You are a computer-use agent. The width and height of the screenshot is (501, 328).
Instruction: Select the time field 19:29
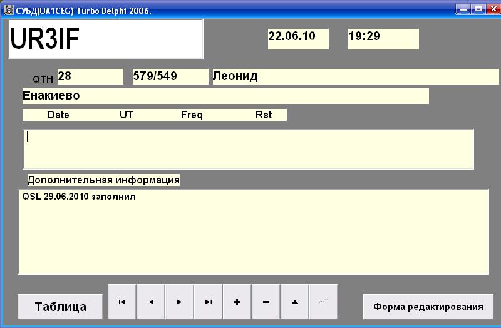[383, 39]
